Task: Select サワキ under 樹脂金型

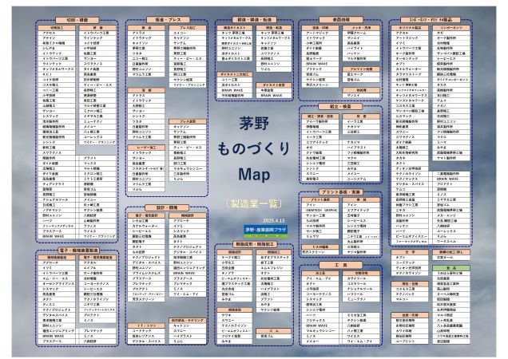Action: pyautogui.click(x=234, y=315)
